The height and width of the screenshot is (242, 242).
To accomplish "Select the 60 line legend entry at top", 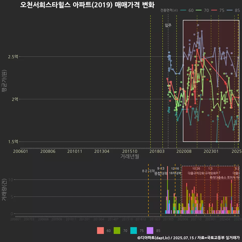I will click(x=187, y=10).
